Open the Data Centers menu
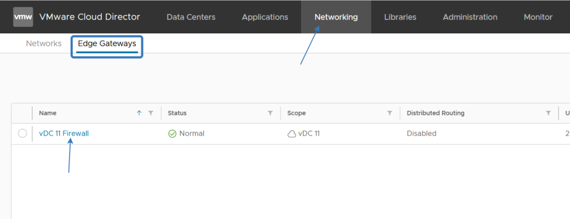The image size is (570, 219). click(191, 17)
